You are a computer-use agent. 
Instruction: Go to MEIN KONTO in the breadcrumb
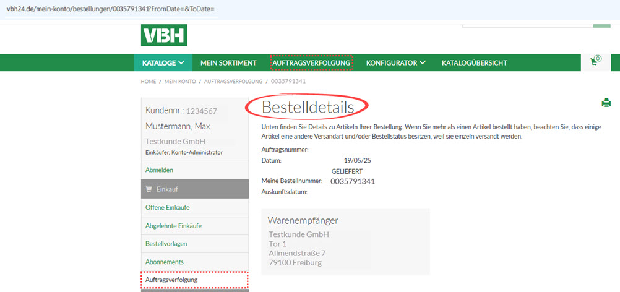point(180,82)
